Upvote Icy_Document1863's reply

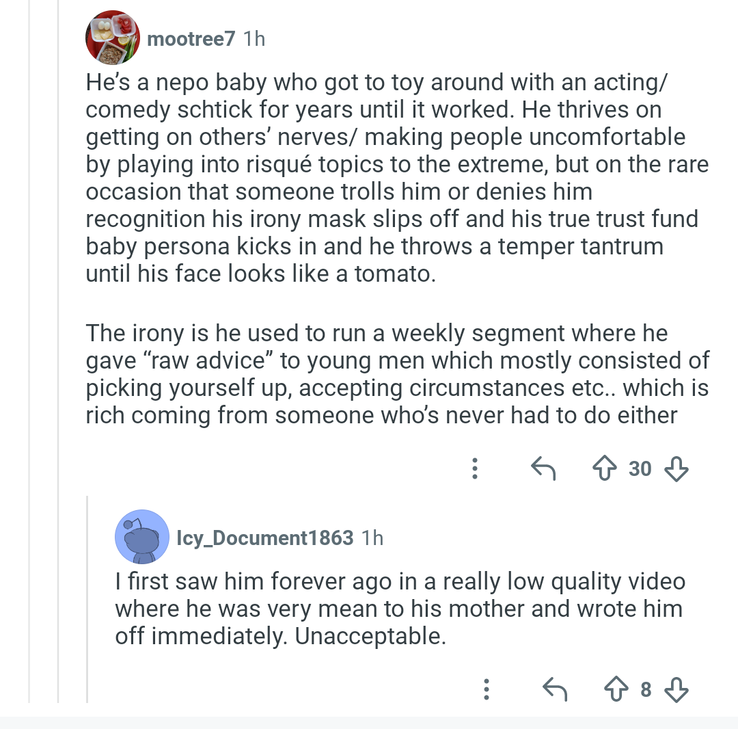coord(617,689)
